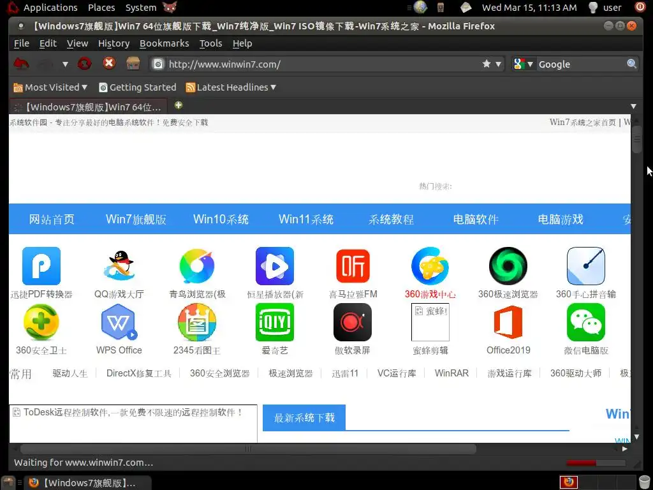Open the VC运行库 link
Screen dimensions: 653x490
[397, 373]
